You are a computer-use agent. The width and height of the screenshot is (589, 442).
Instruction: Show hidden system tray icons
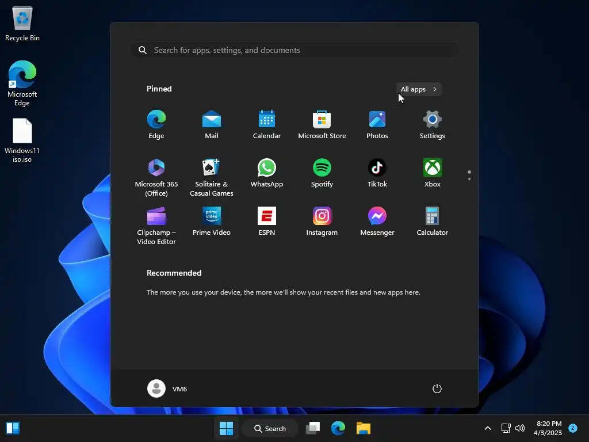pyautogui.click(x=488, y=428)
